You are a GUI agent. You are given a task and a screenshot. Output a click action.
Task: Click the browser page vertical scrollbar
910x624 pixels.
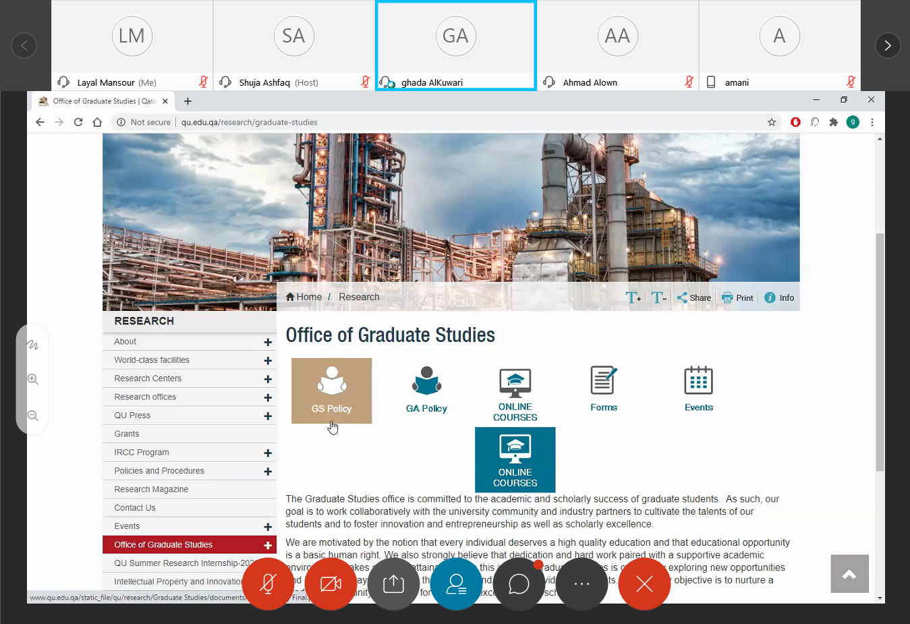tap(879, 351)
